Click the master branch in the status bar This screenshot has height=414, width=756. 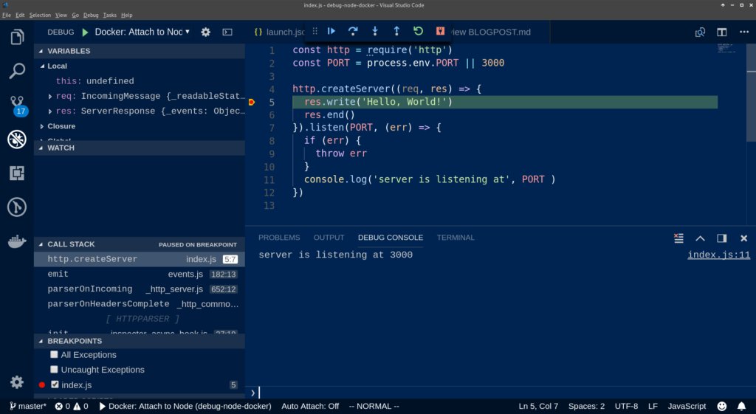point(28,407)
